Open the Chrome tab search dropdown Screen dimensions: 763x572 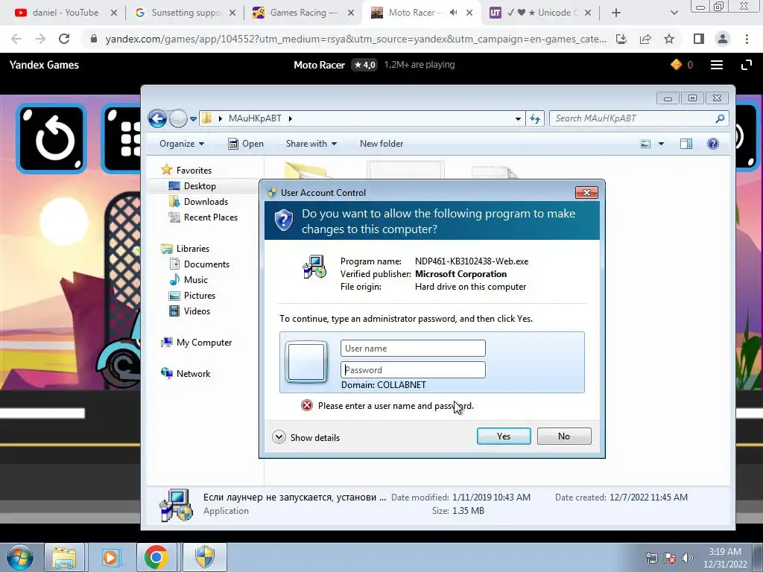tap(674, 13)
